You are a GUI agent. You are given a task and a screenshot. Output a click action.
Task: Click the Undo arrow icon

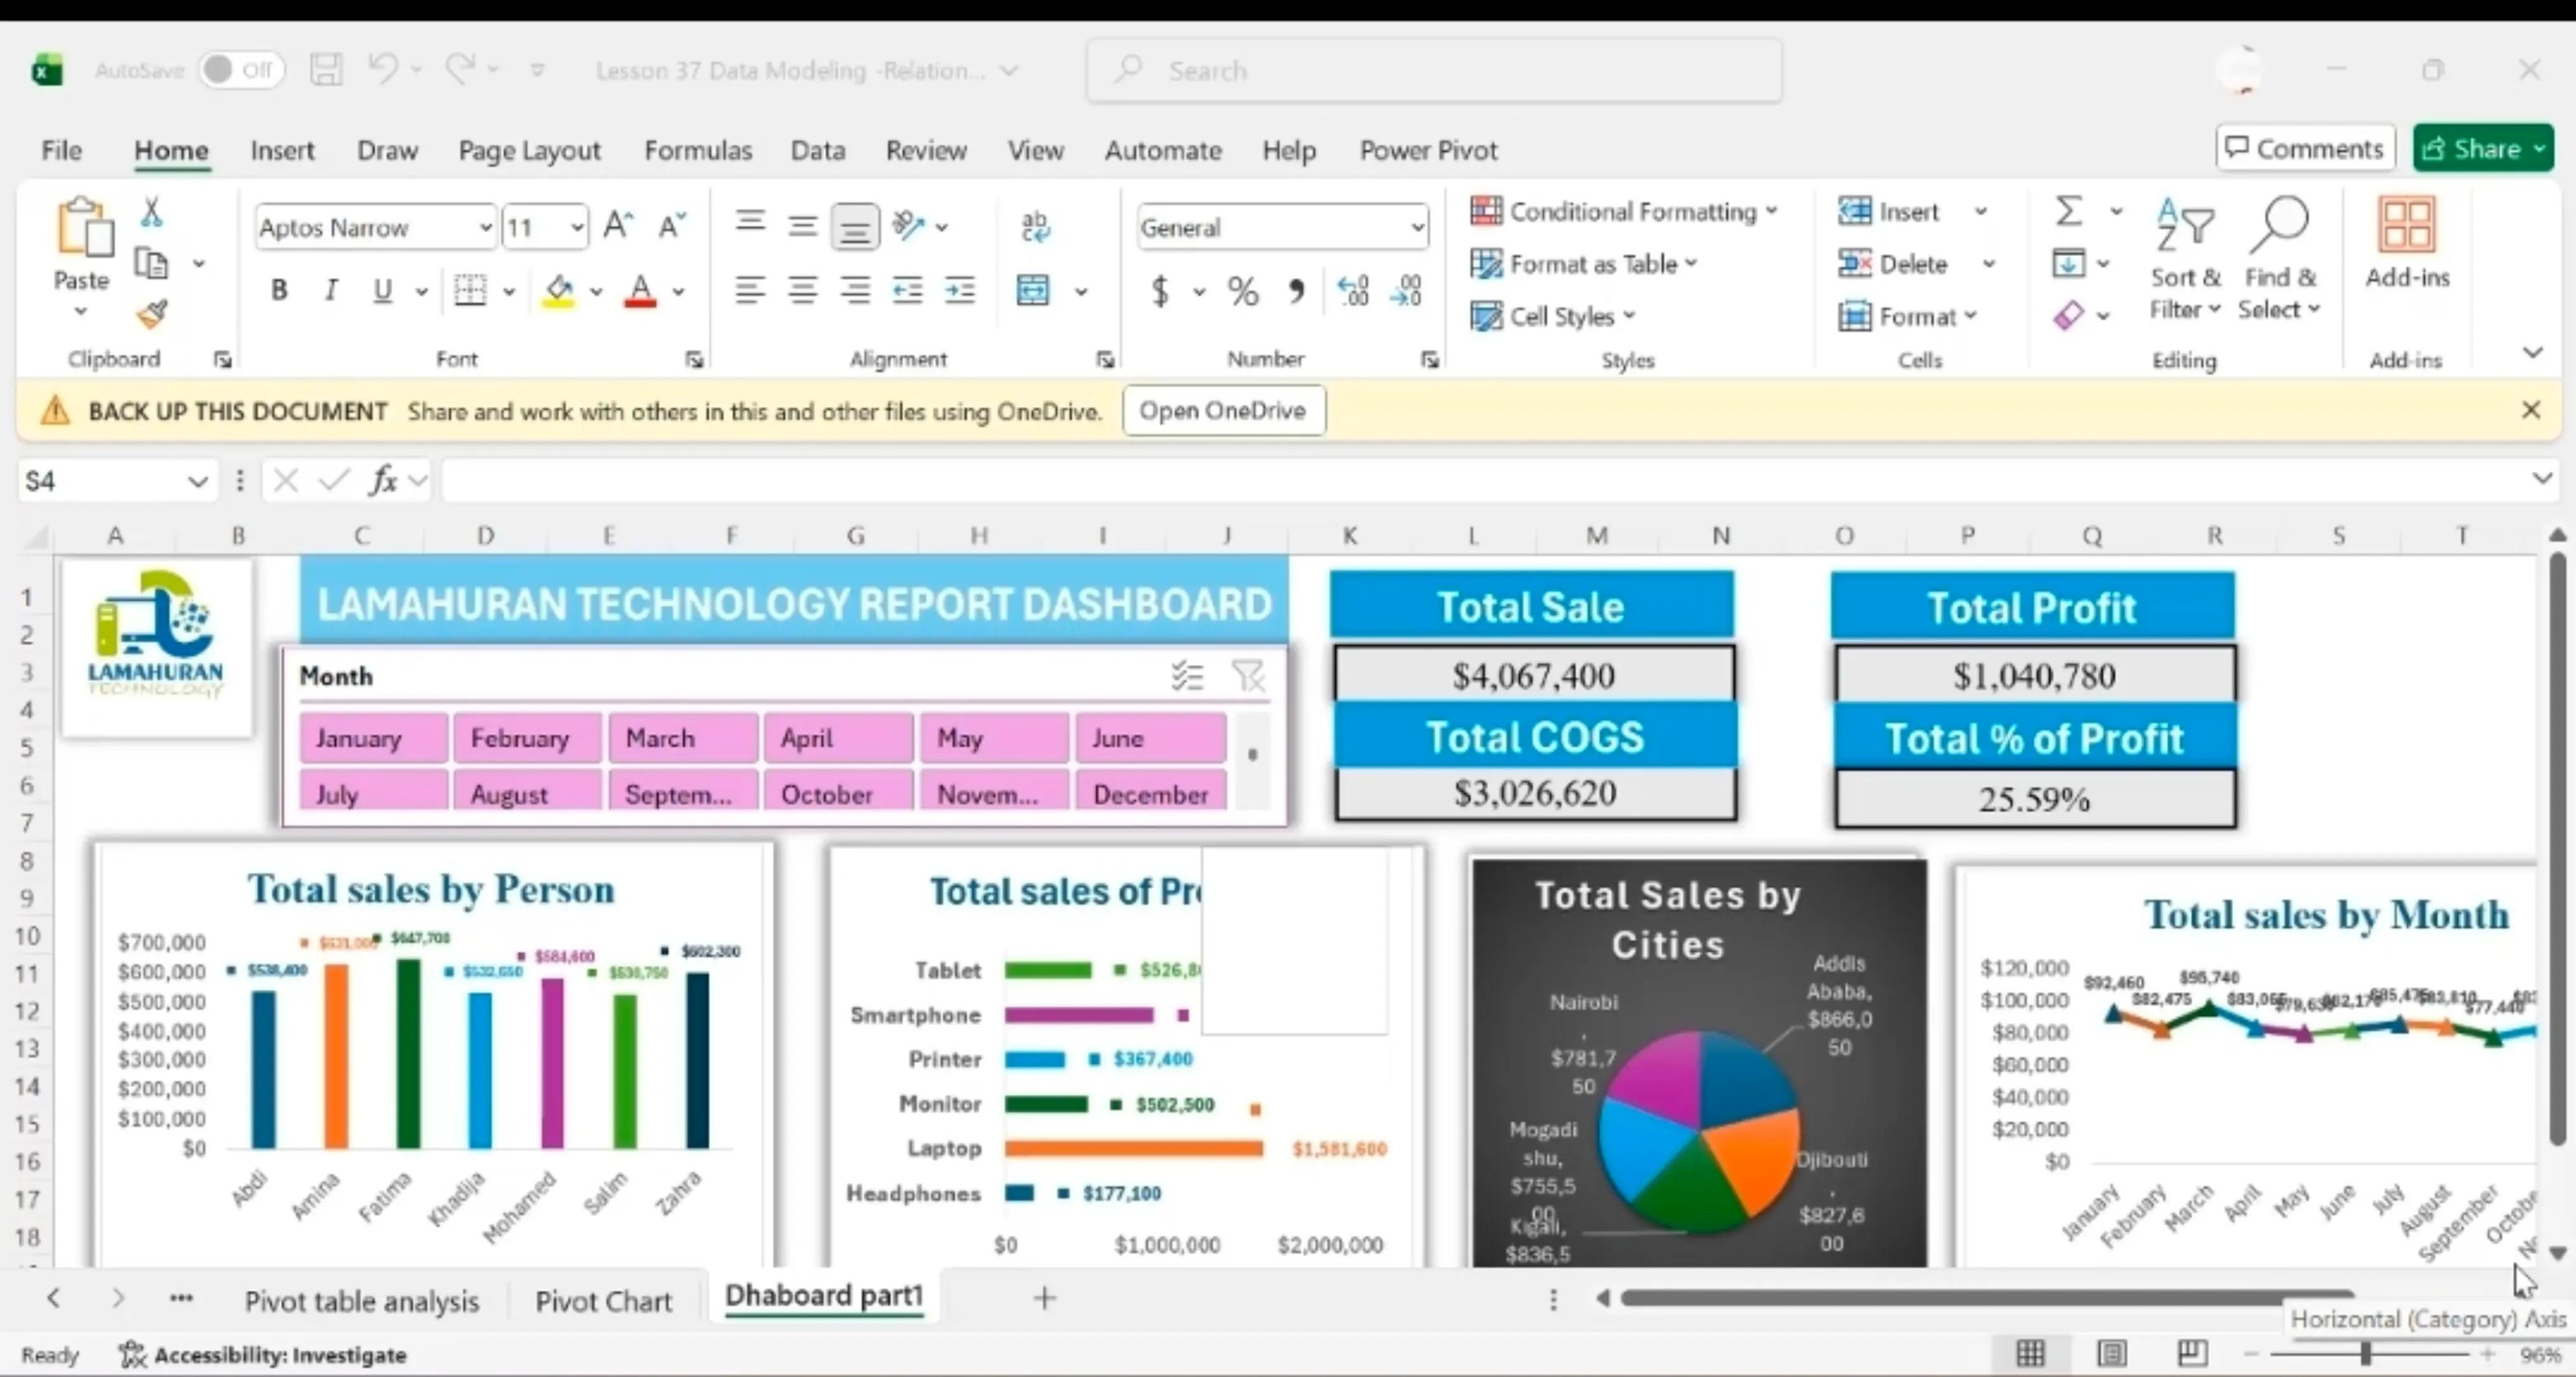coord(383,69)
